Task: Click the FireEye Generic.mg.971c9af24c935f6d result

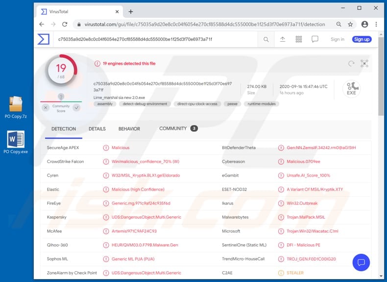Action: coord(141,204)
